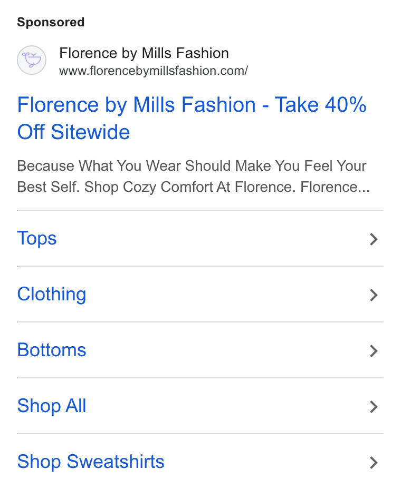Click the Sponsored label
This screenshot has width=401, height=489.
(x=51, y=22)
